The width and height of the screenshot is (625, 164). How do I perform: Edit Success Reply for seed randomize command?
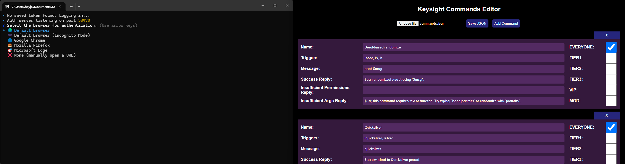463,80
